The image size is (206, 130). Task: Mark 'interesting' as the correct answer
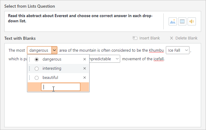pyautogui.click(x=37, y=69)
